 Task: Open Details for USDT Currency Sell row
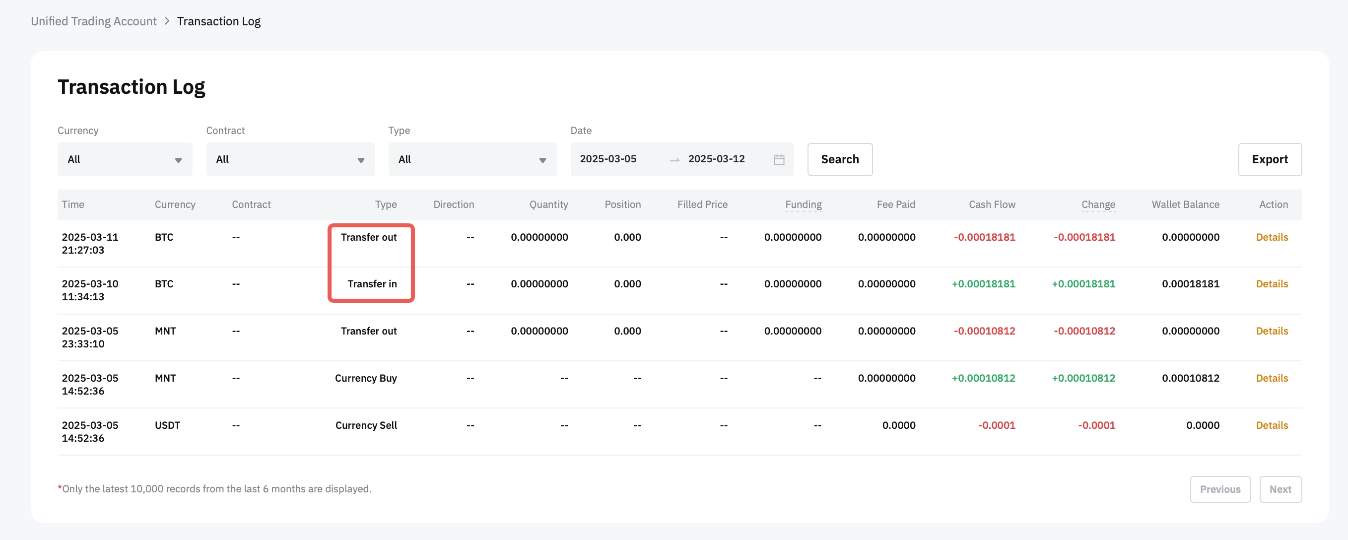(x=1271, y=425)
